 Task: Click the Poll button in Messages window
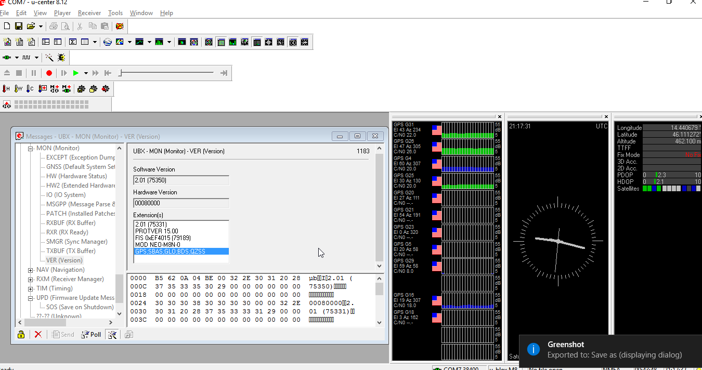pos(92,334)
